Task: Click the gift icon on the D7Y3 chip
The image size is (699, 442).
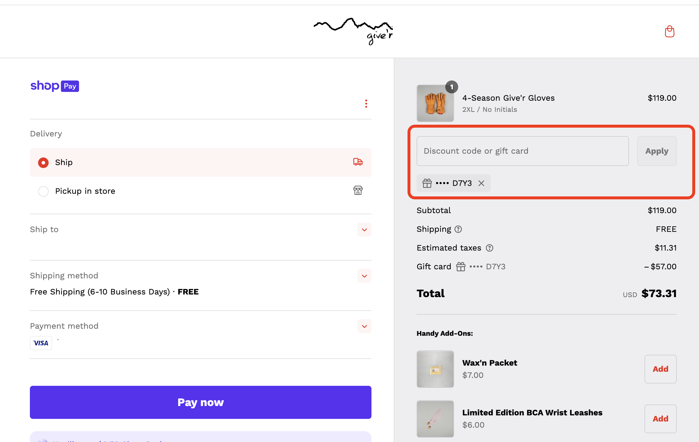Action: (427, 183)
